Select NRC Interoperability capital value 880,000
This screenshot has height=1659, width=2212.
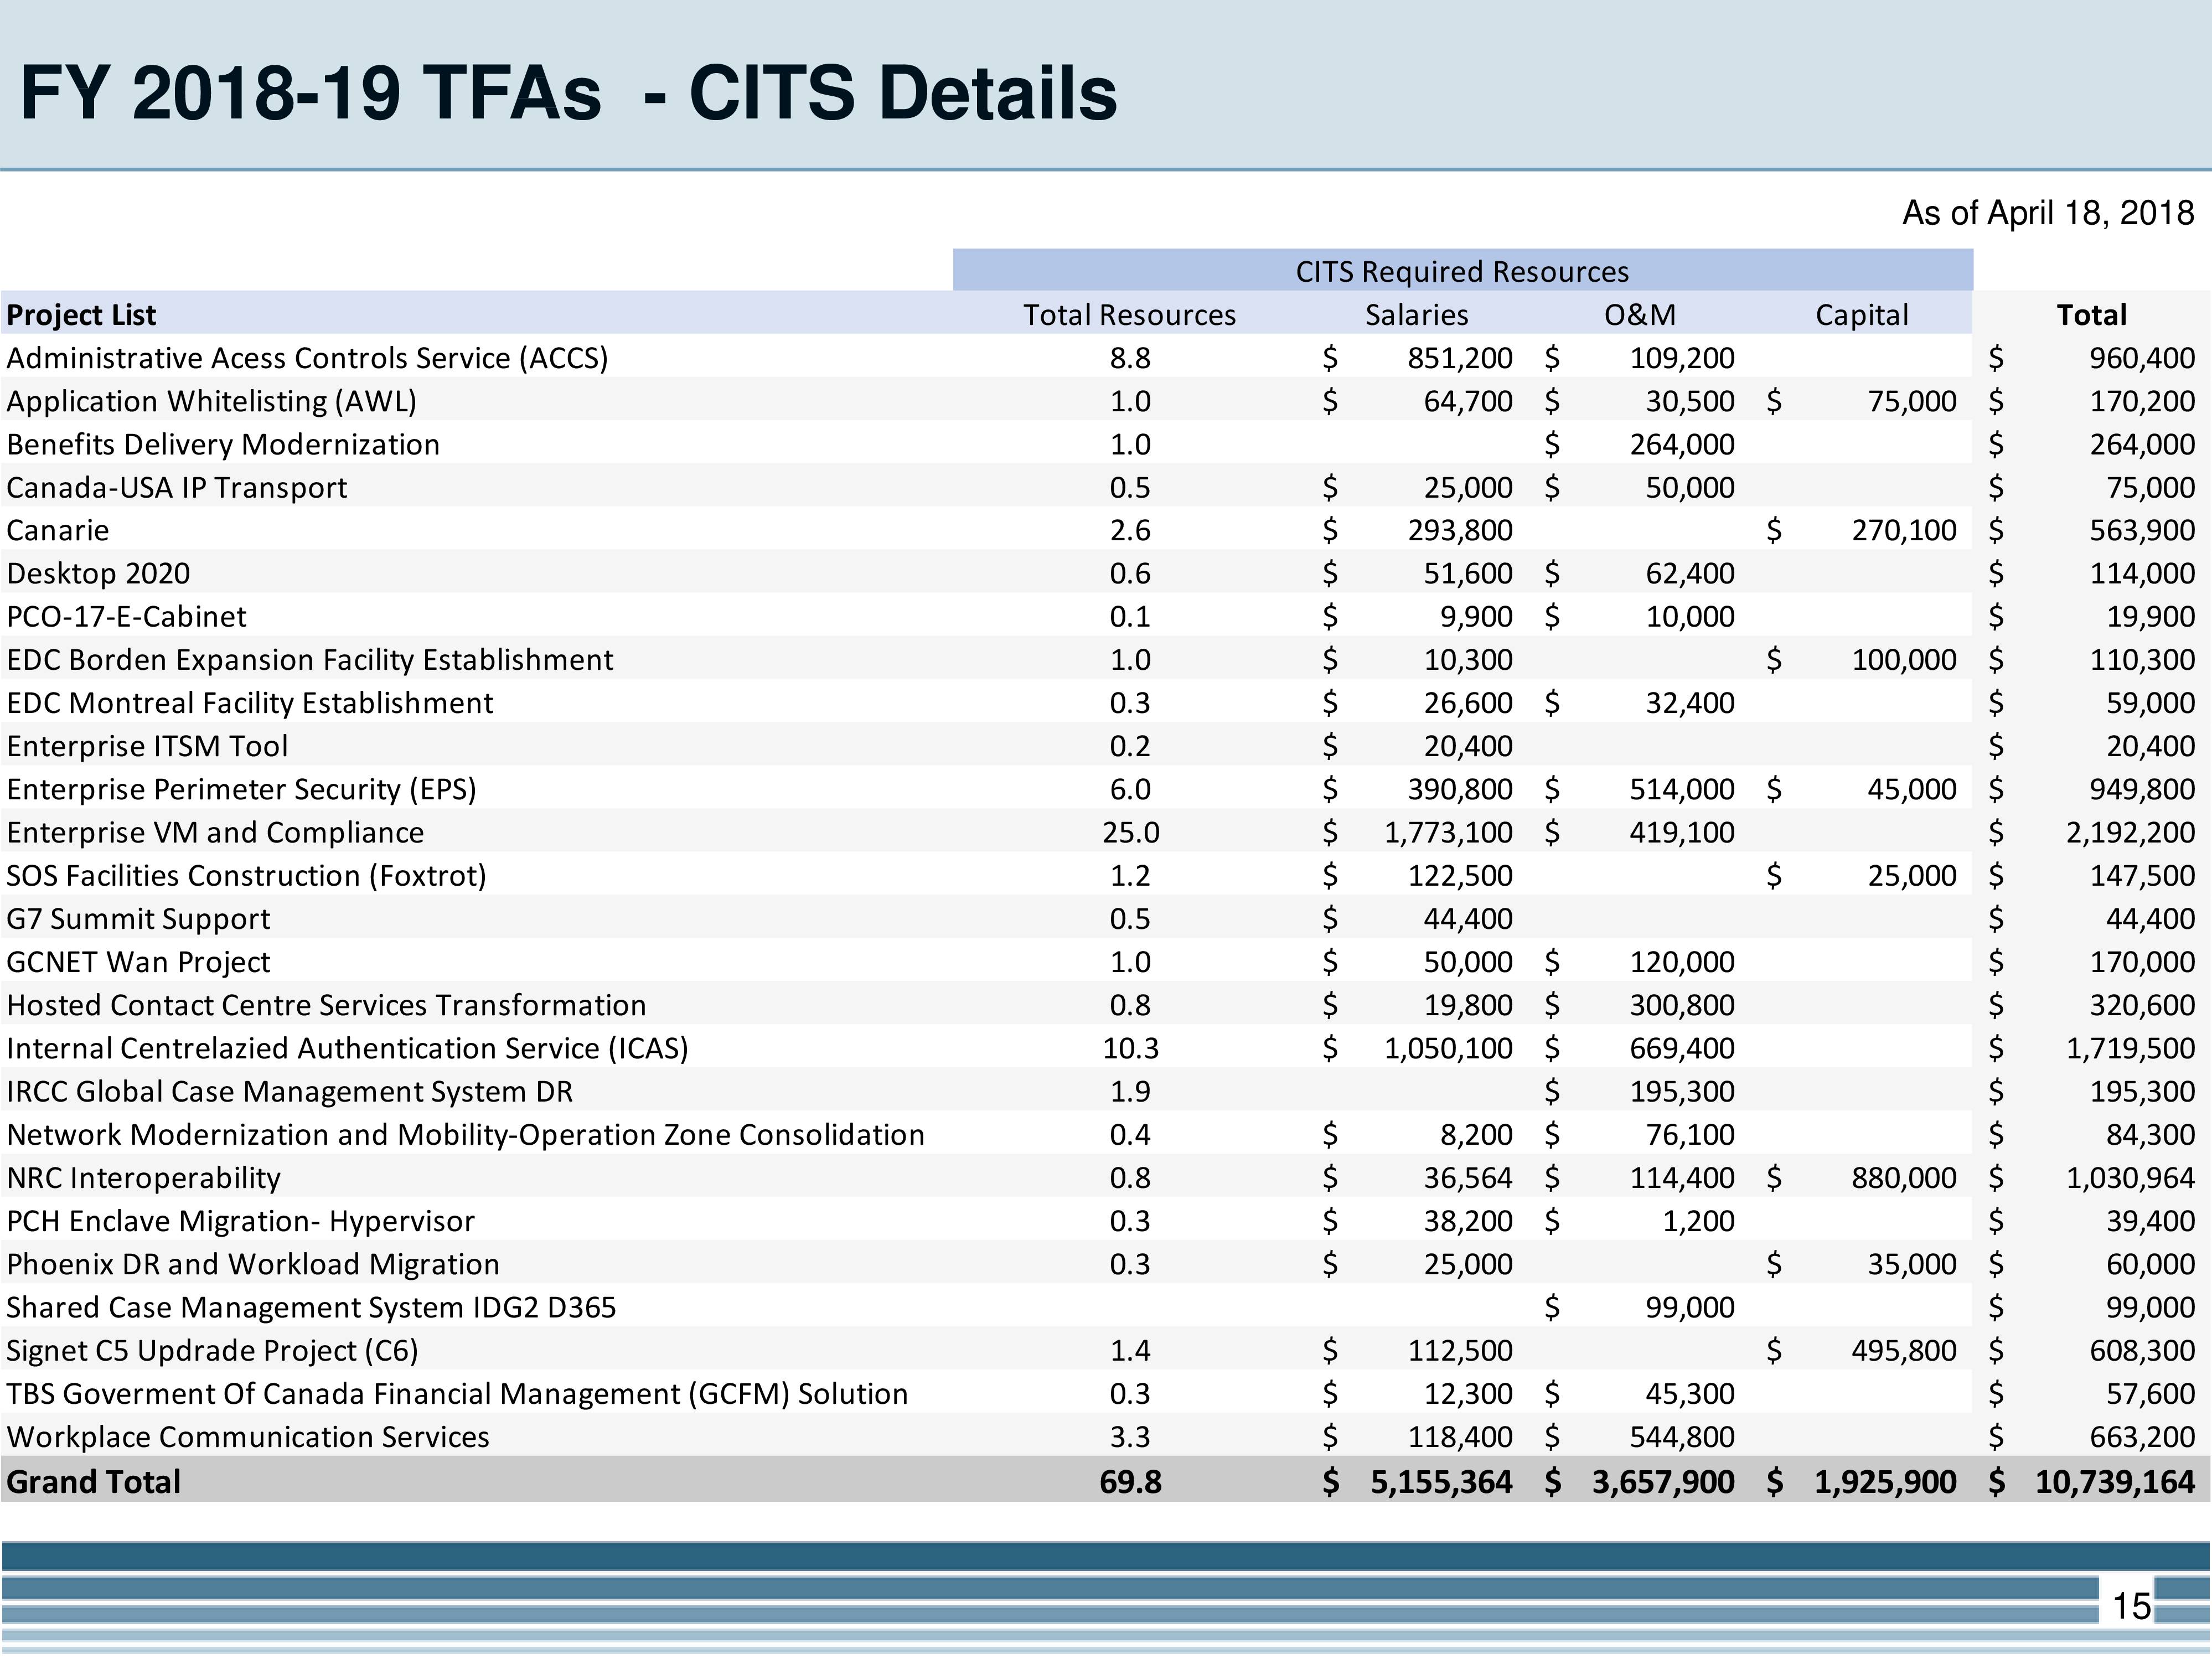point(1904,1177)
